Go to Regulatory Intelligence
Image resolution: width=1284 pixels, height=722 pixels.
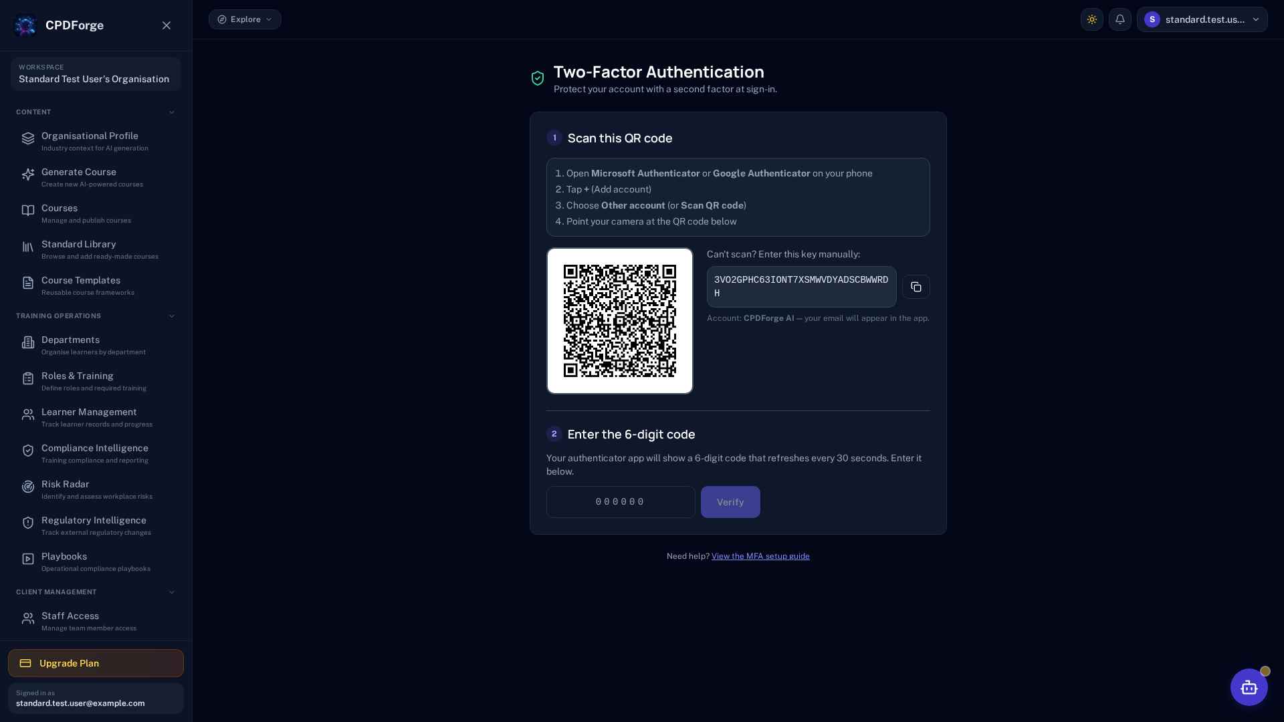pos(96,525)
